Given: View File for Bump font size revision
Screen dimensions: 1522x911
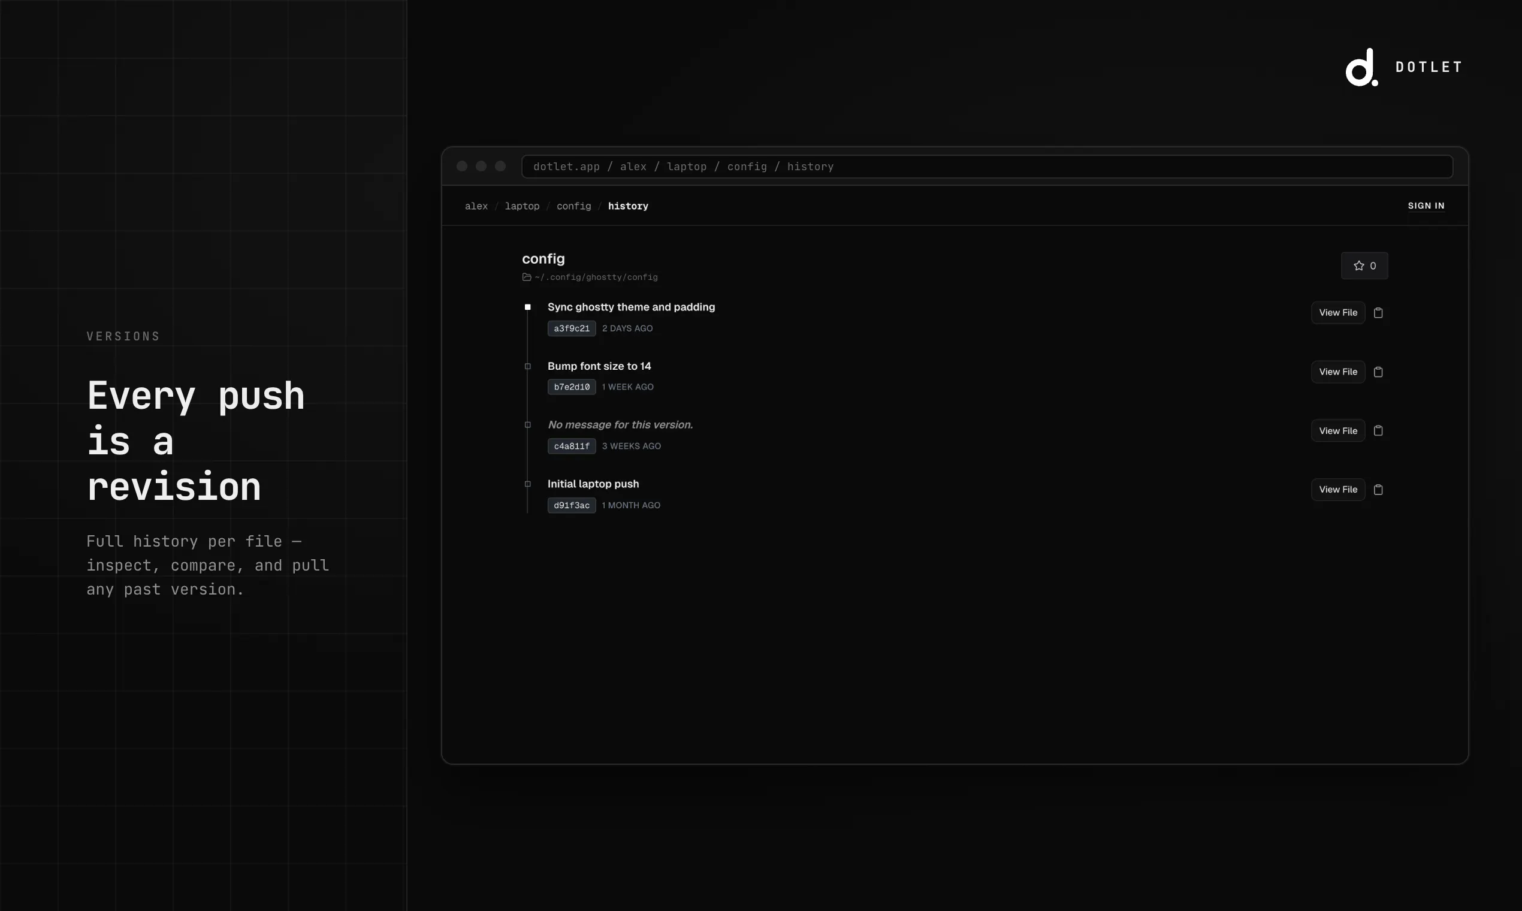Looking at the screenshot, I should tap(1339, 372).
